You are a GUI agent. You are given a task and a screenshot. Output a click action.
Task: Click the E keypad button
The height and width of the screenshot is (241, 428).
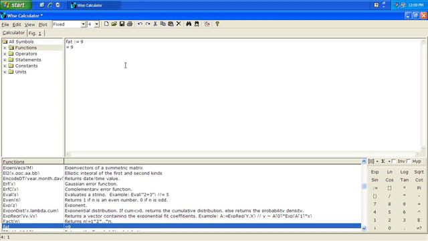(x=419, y=220)
